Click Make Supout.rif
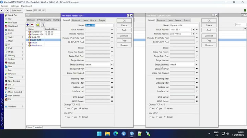This screenshot has height=138, width=247. (15, 92)
